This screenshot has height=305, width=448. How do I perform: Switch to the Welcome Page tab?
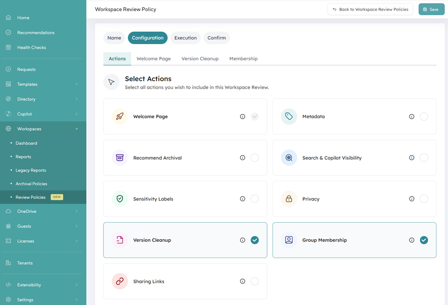point(154,59)
